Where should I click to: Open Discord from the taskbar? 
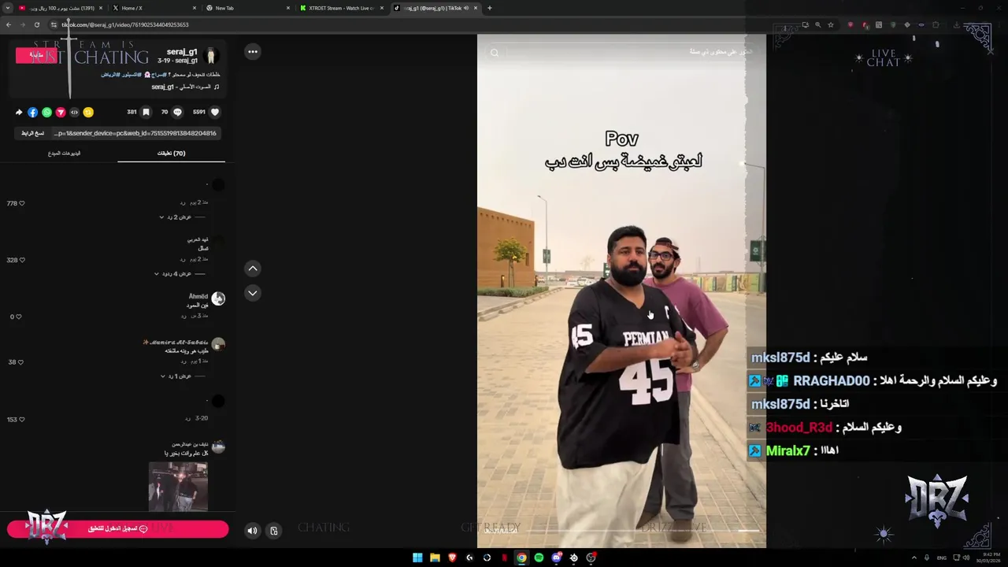pos(556,558)
